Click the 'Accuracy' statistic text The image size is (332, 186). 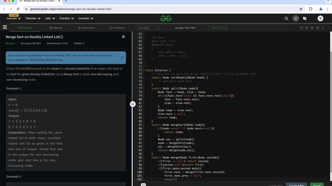pos(31,43)
